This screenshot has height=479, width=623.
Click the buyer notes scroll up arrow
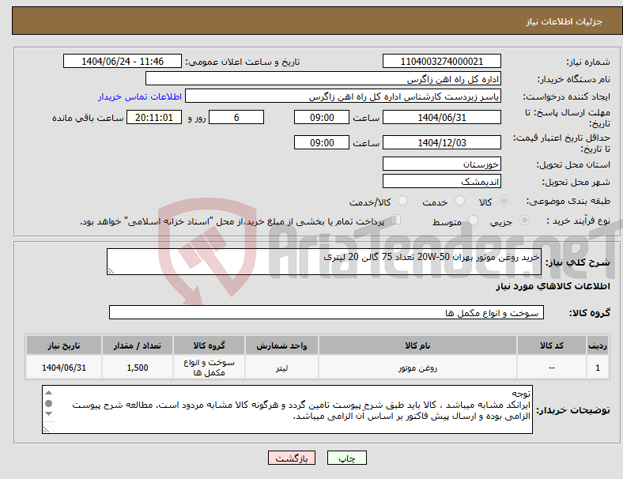(48, 393)
